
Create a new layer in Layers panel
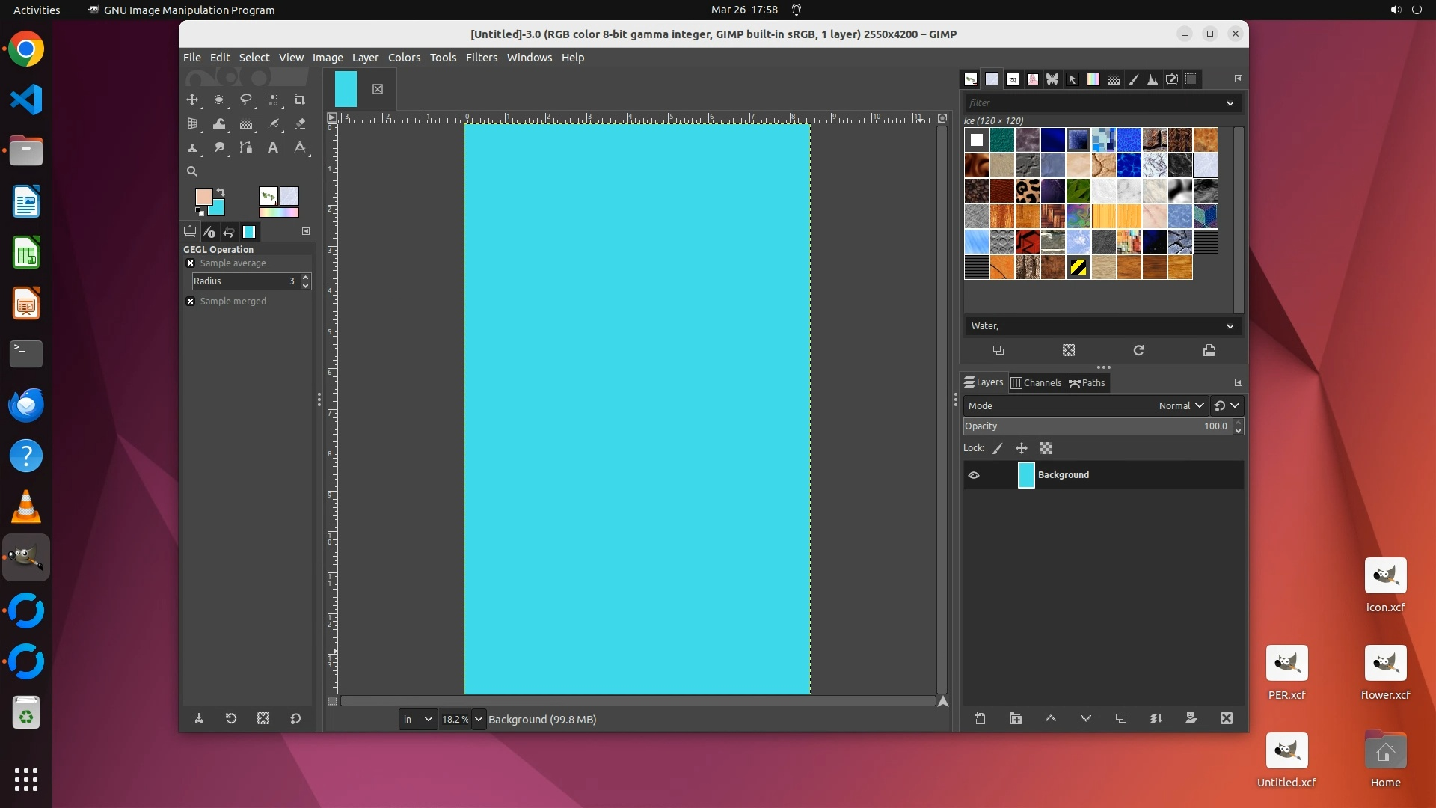click(980, 718)
